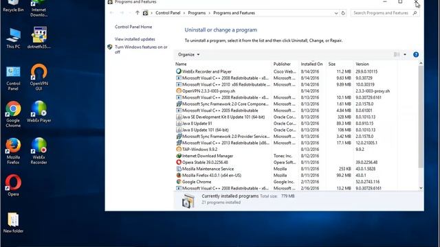Click the list scrollbar down arrow
The width and height of the screenshot is (440, 247).
click(x=421, y=188)
